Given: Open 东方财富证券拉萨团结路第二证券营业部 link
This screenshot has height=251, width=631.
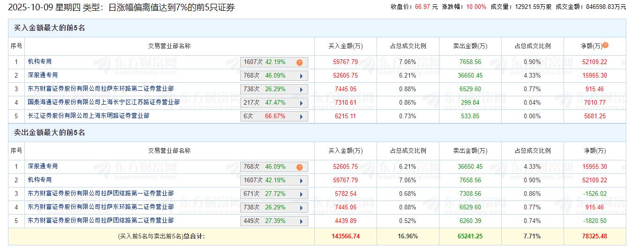Looking at the screenshot, I should 101,220.
